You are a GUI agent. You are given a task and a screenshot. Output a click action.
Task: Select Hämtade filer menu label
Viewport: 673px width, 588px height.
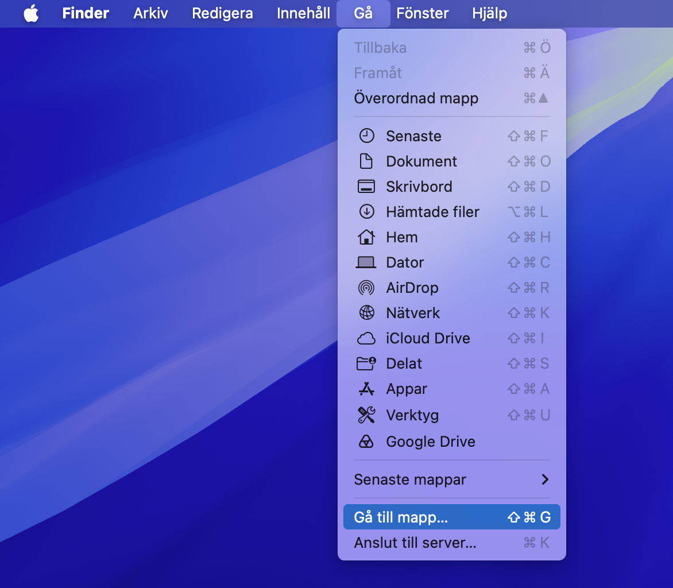[432, 211]
